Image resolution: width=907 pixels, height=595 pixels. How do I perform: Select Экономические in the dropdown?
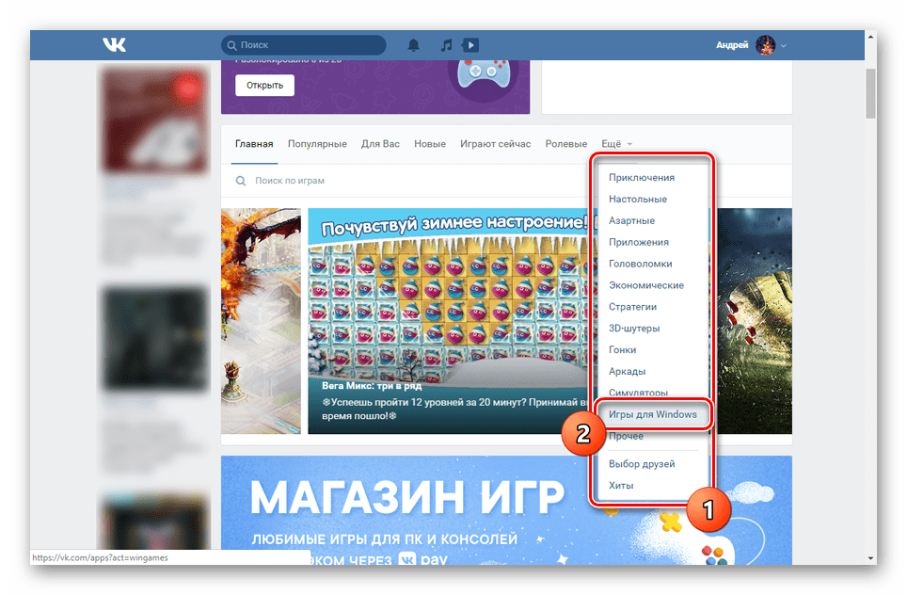646,285
